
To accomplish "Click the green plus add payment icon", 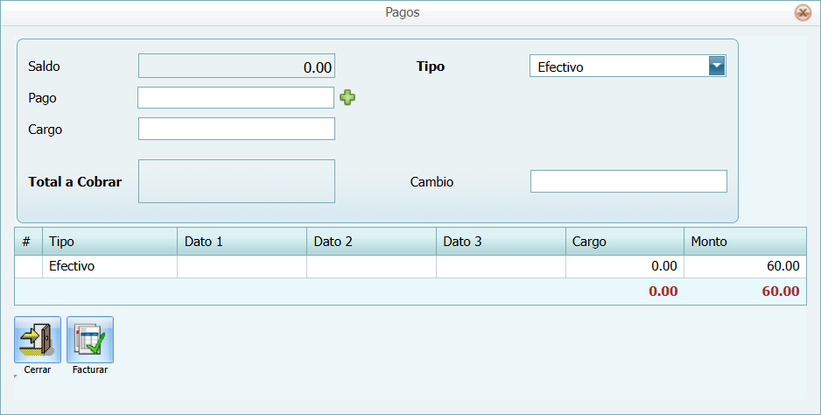I will [347, 98].
